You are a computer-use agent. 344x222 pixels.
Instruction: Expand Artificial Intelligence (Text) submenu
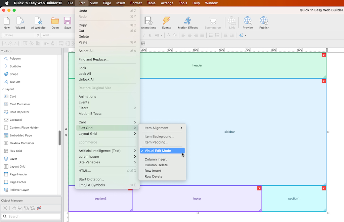pos(107,151)
